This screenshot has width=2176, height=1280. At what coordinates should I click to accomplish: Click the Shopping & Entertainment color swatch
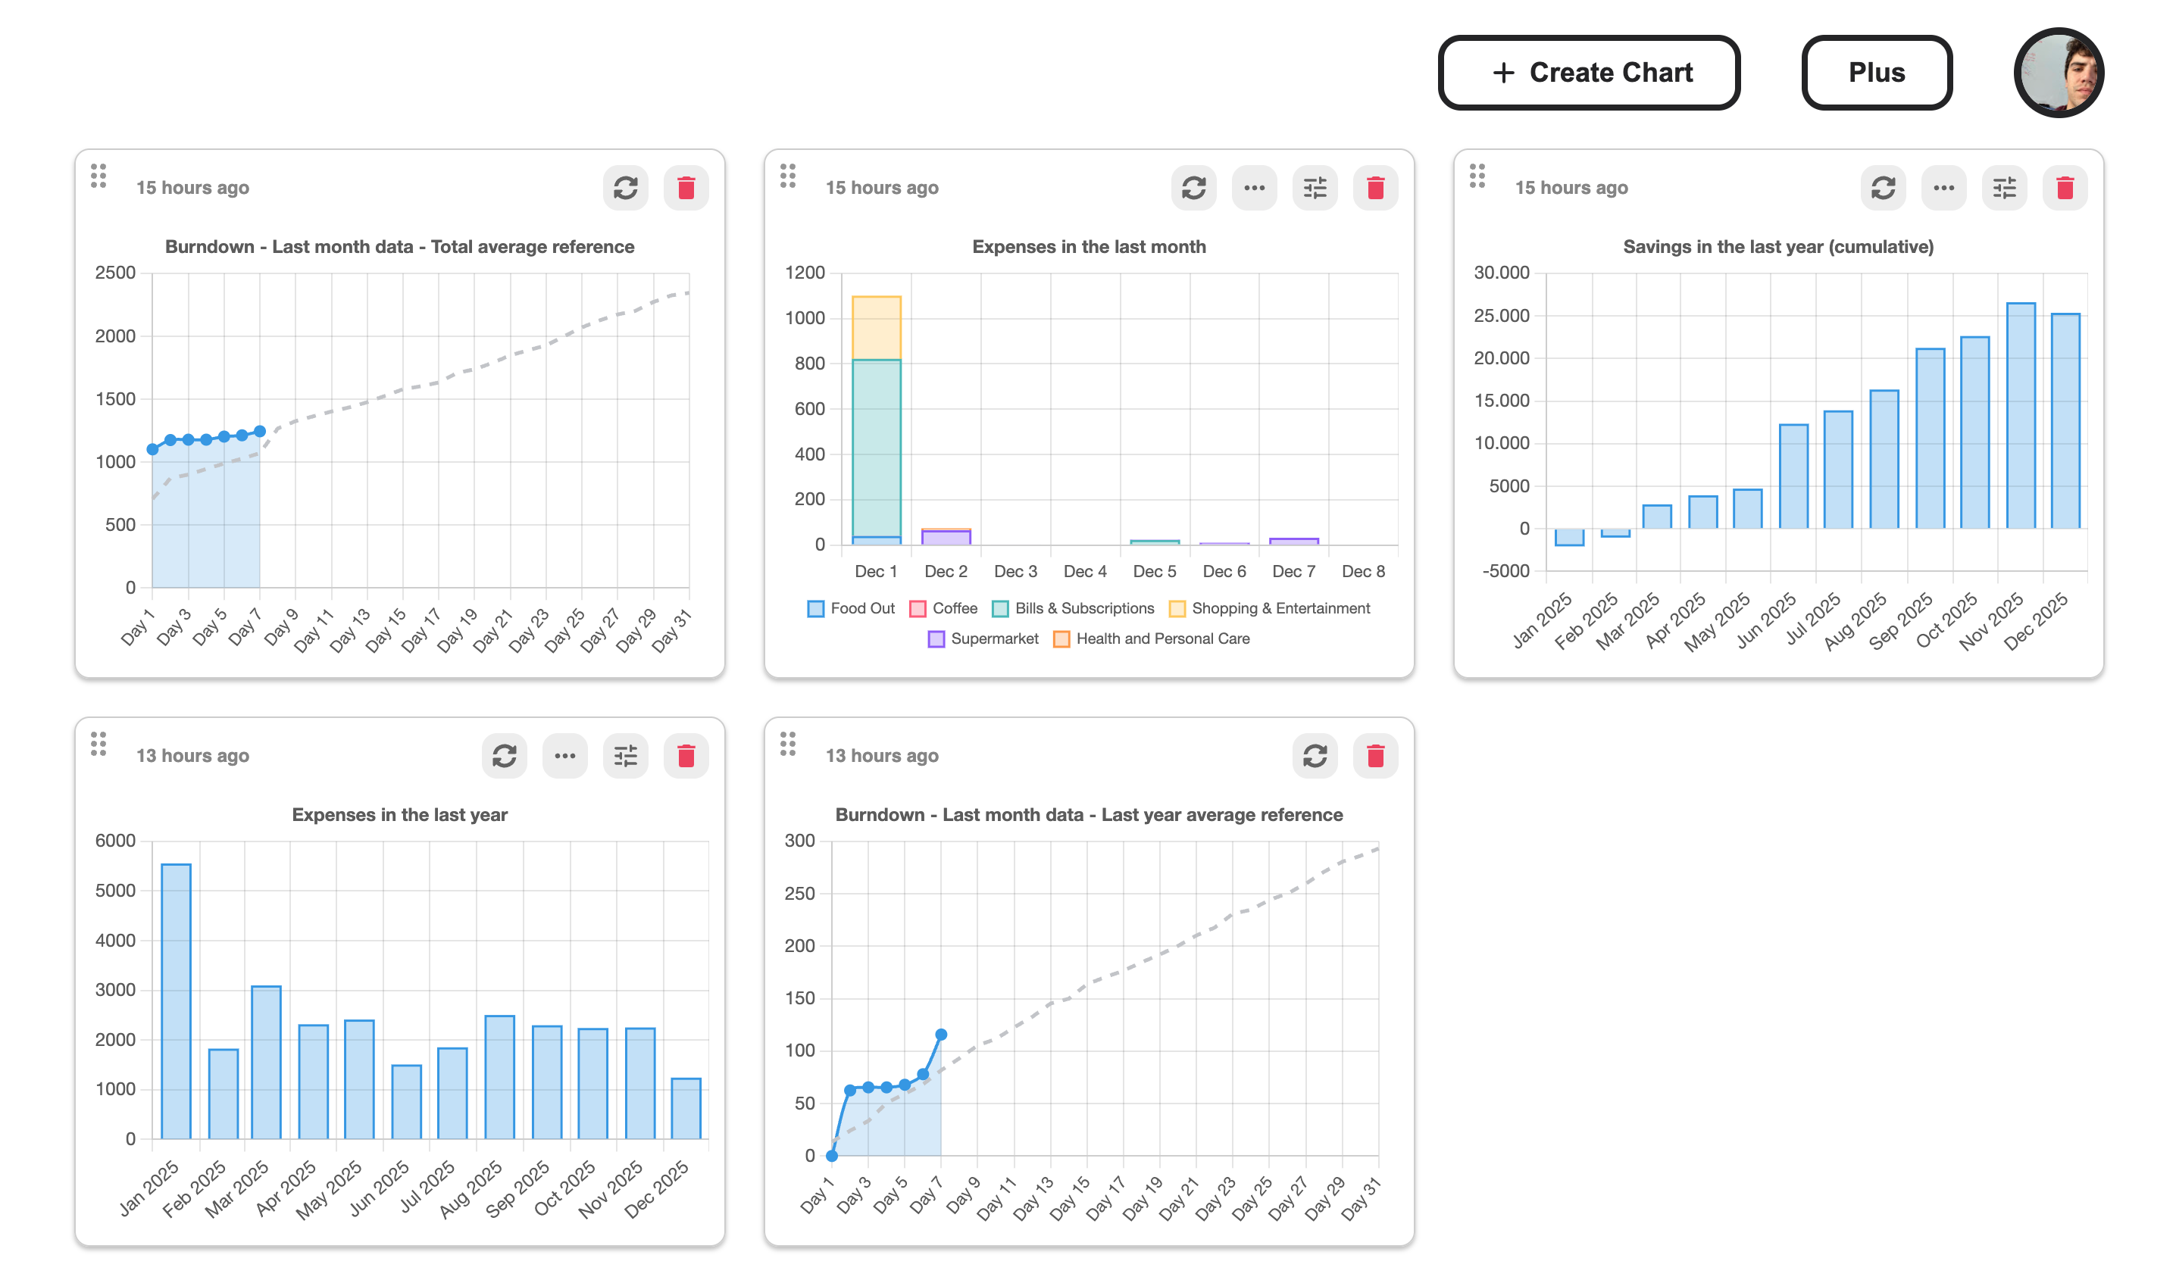(x=1177, y=608)
